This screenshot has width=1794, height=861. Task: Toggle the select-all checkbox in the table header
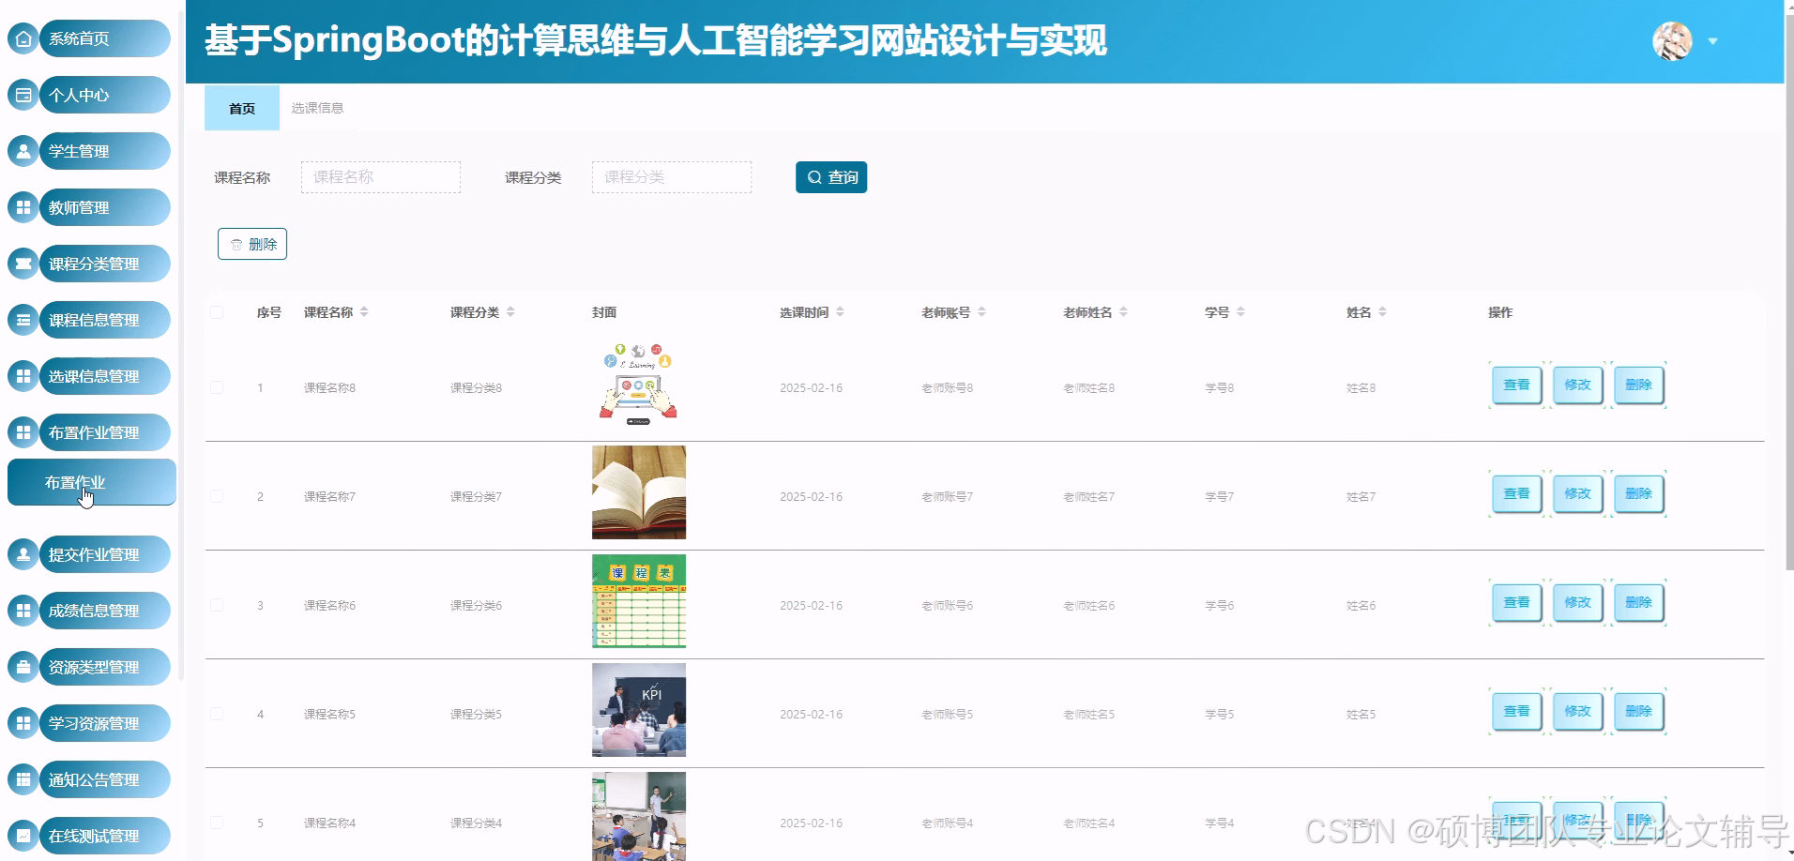click(217, 312)
